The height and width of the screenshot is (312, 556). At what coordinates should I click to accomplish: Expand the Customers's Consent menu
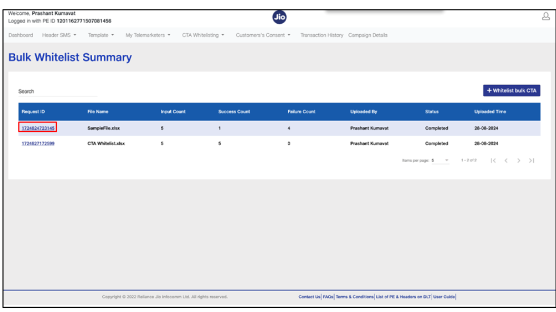coord(263,35)
